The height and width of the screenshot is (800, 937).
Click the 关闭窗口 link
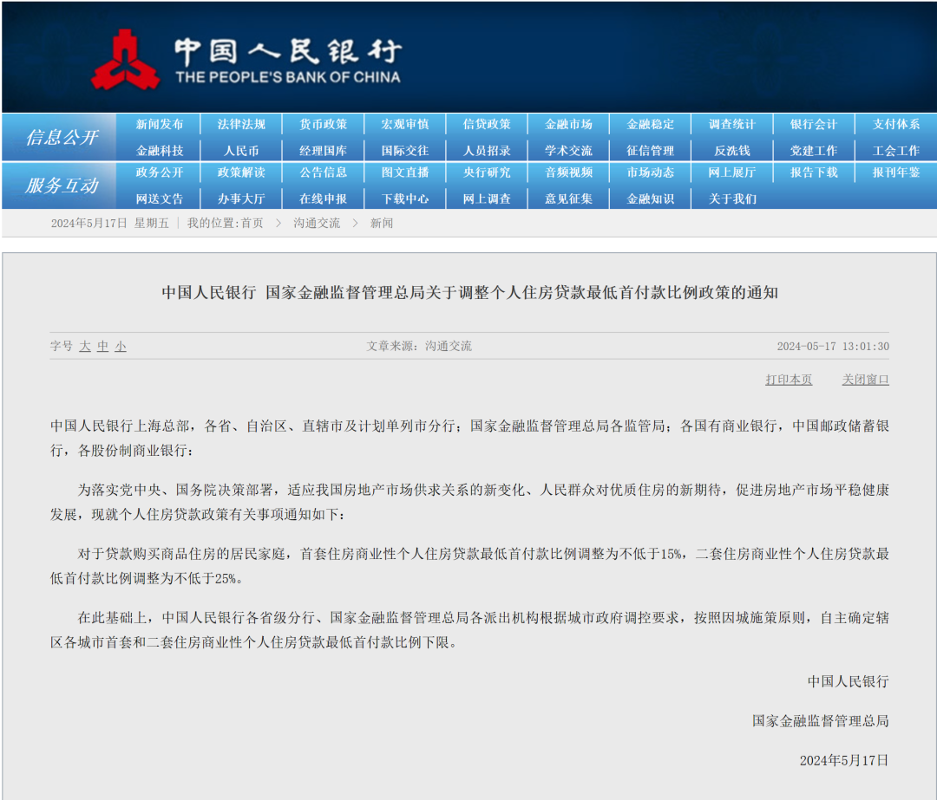pyautogui.click(x=865, y=380)
